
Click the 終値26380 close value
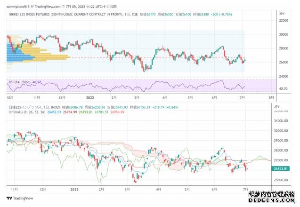point(201,14)
